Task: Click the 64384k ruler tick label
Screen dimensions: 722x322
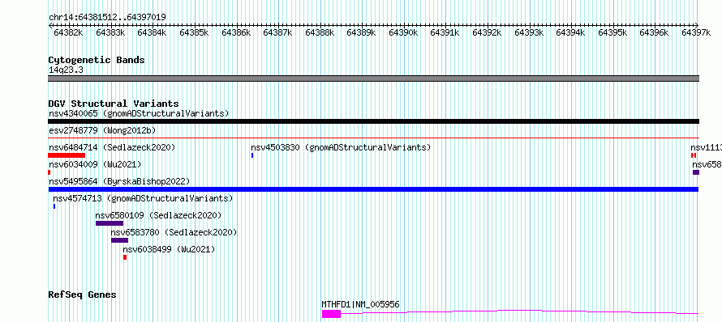Action: (152, 32)
